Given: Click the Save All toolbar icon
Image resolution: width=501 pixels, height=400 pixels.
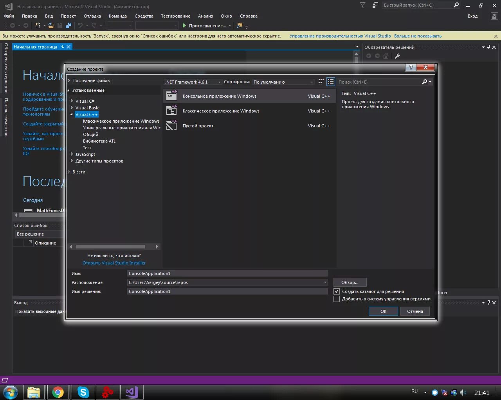Looking at the screenshot, I should click(68, 25).
